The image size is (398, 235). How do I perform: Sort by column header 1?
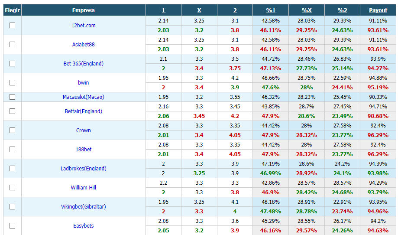pos(163,10)
